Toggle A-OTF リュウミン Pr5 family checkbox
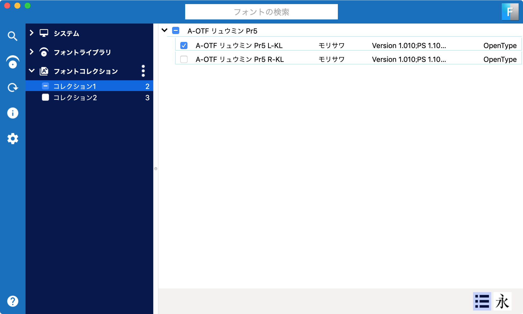523x314 pixels. pos(176,31)
